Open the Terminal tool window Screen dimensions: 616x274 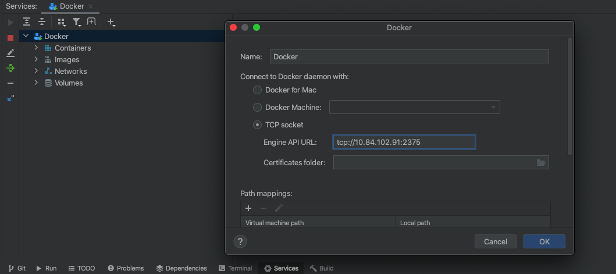click(236, 269)
